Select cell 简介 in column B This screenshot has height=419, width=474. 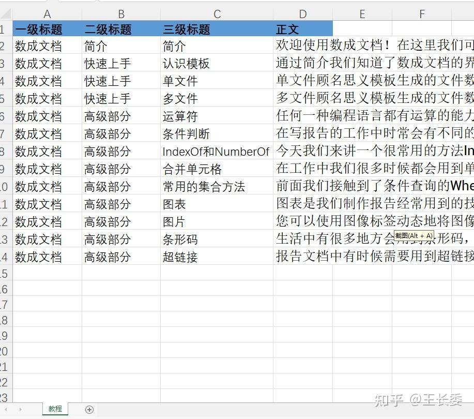121,45
